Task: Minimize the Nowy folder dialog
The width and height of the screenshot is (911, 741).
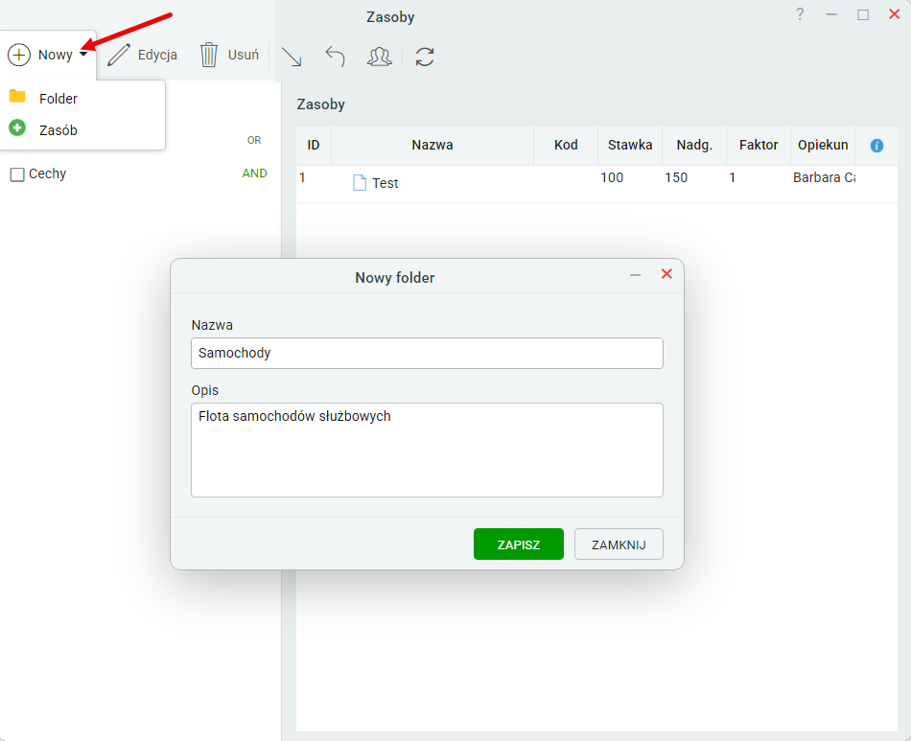Action: [x=636, y=275]
